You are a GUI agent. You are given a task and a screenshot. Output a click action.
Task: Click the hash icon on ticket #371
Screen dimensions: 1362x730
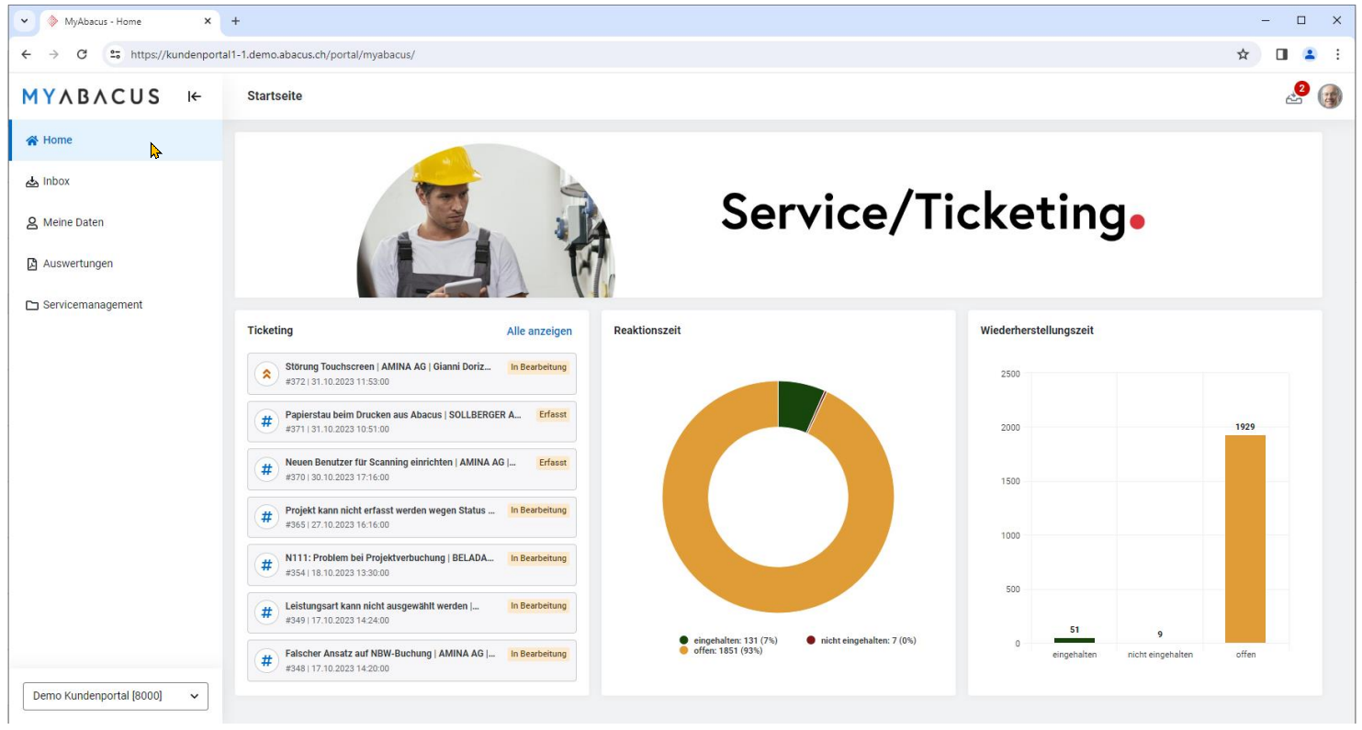tap(266, 421)
